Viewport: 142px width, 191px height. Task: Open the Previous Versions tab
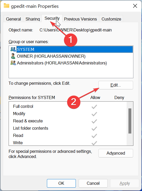point(81,19)
